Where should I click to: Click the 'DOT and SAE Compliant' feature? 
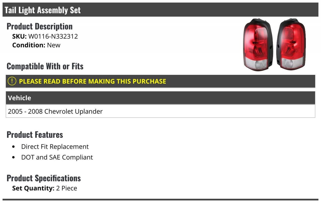pos(57,157)
